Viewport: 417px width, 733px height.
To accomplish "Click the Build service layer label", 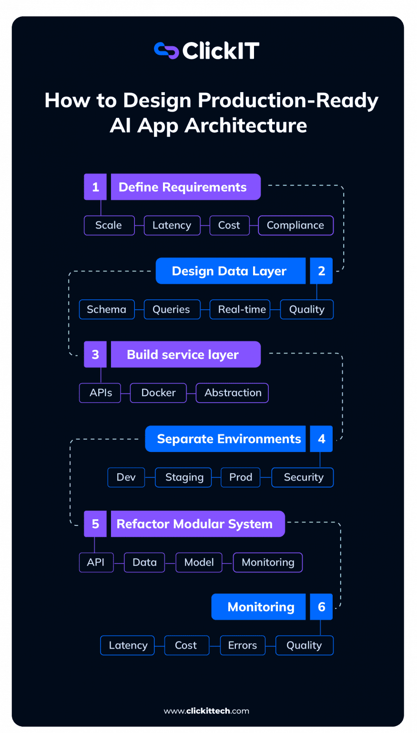I will click(x=185, y=355).
